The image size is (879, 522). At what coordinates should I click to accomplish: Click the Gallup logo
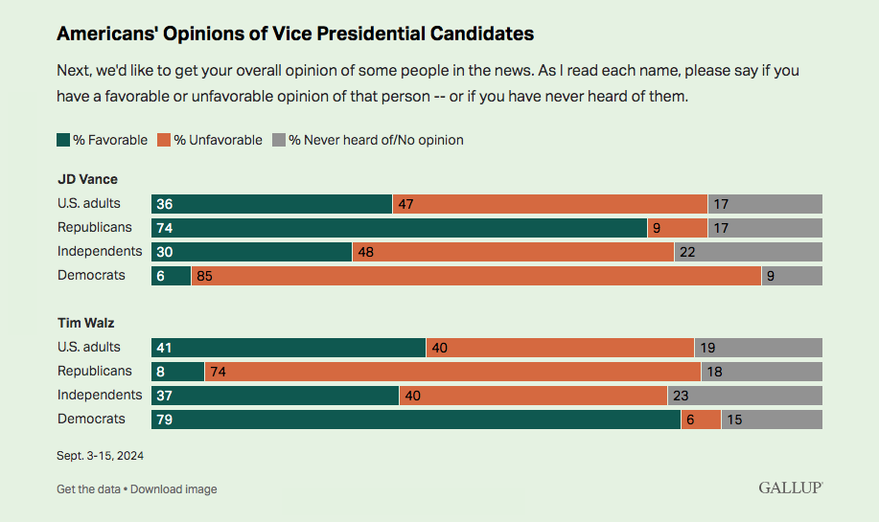(x=791, y=488)
